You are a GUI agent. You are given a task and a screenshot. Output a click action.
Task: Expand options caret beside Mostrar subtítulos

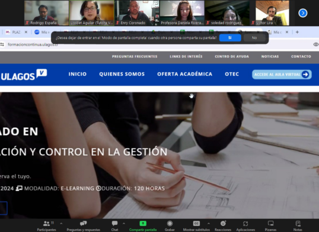(209, 224)
